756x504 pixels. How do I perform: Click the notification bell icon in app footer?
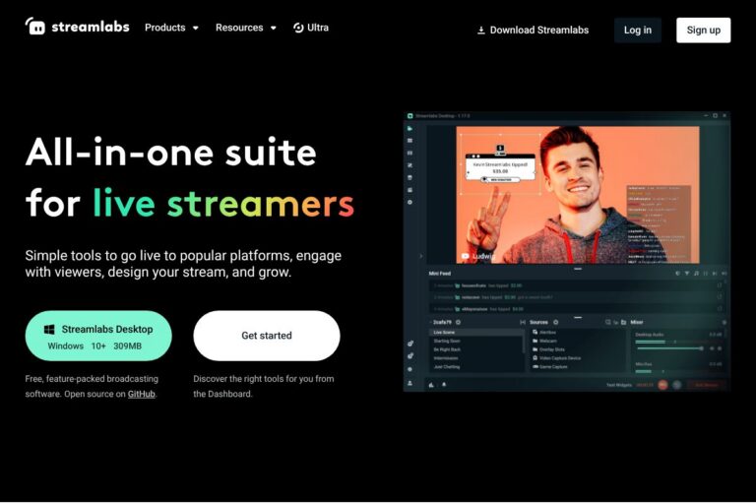(443, 385)
